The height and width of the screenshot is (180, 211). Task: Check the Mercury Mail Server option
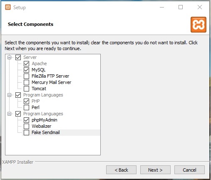point(26,82)
